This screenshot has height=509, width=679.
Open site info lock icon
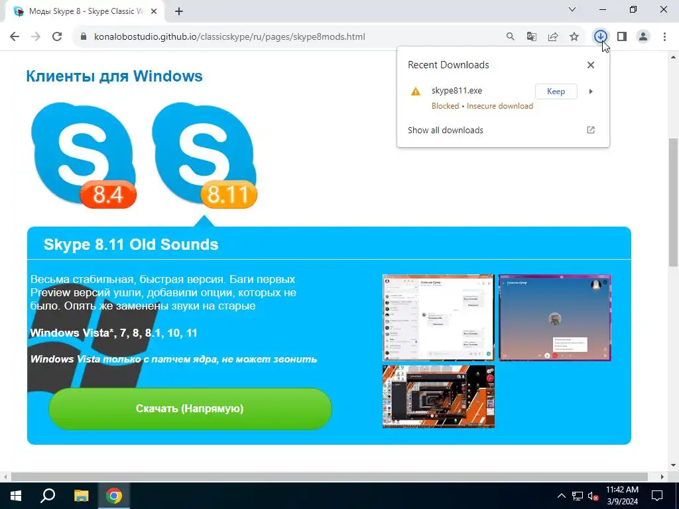pos(84,37)
